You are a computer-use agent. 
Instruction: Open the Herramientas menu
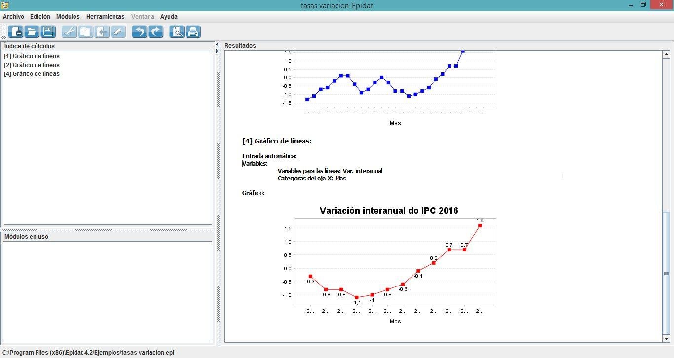pos(105,16)
